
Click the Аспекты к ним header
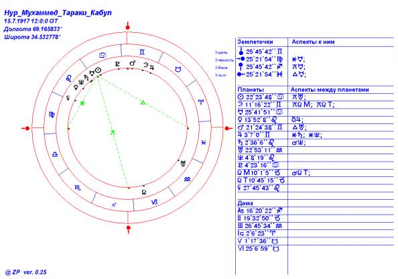point(313,42)
